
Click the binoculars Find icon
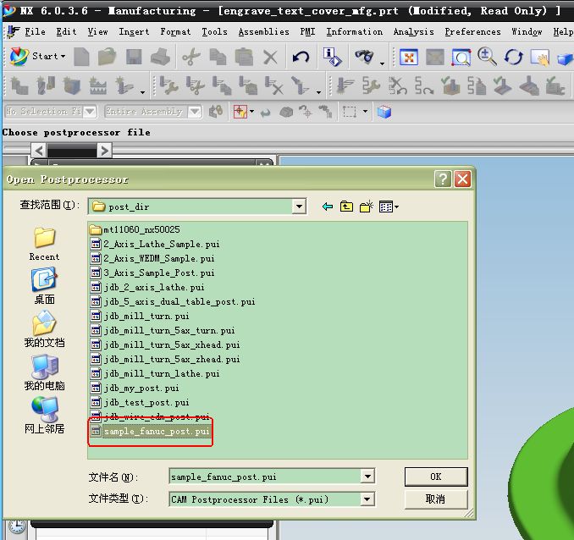364,57
